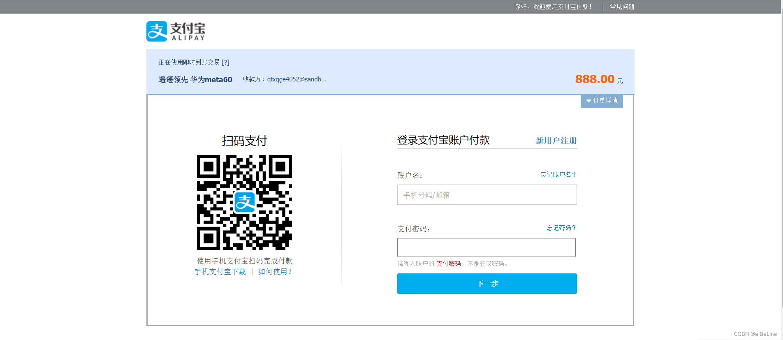Image resolution: width=783 pixels, height=340 pixels.
Task: Click 忘记密码？ link
Action: coord(561,228)
